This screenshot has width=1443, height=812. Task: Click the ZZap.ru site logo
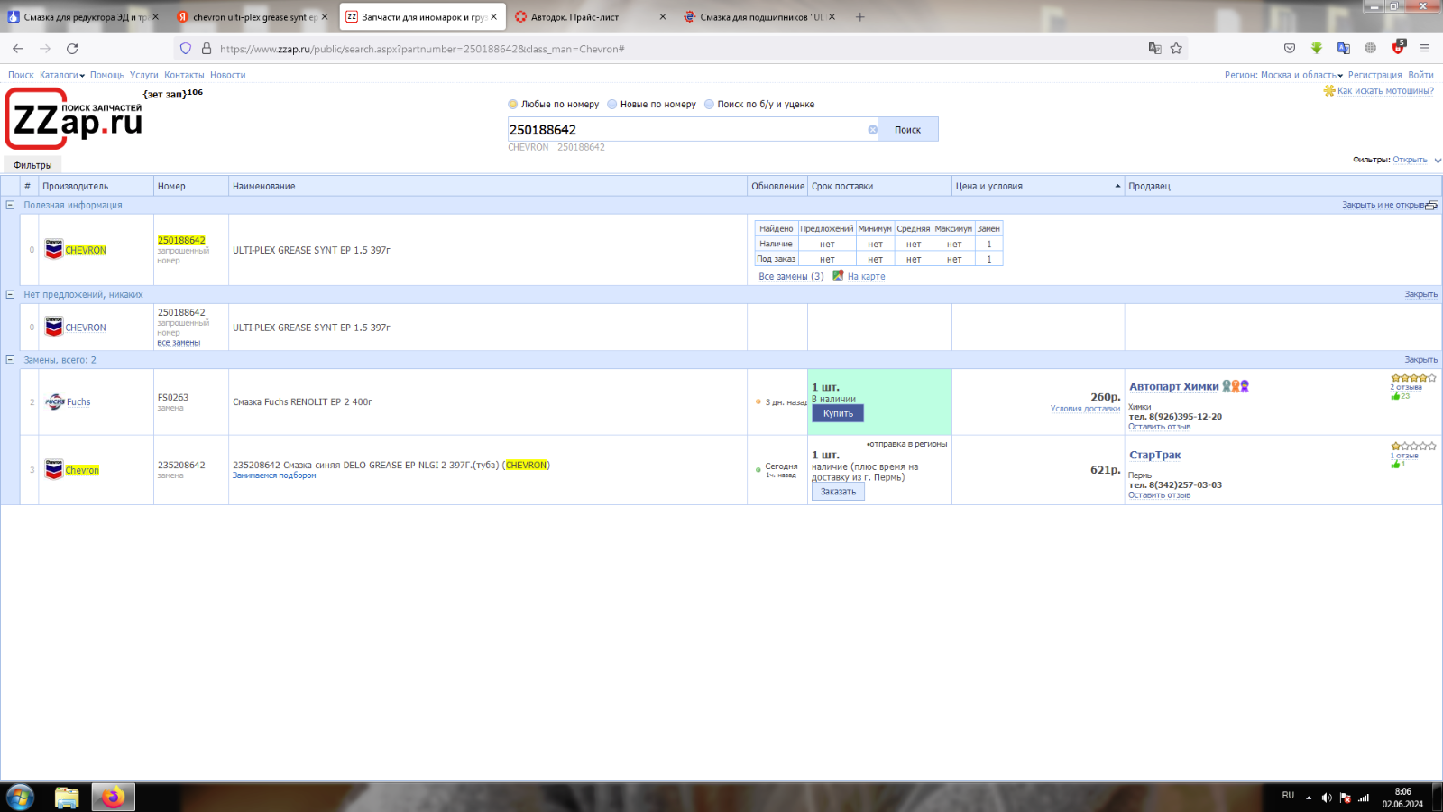74,118
